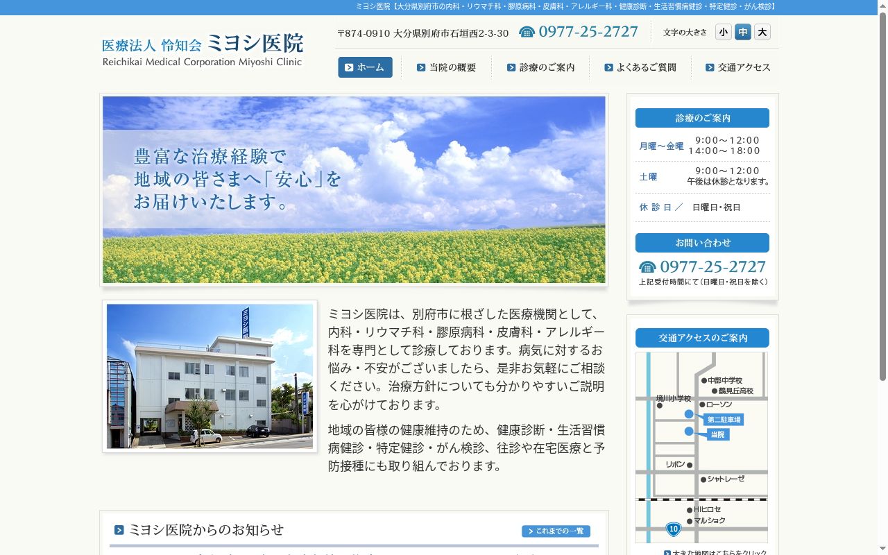Set text size to 大

pos(762,32)
